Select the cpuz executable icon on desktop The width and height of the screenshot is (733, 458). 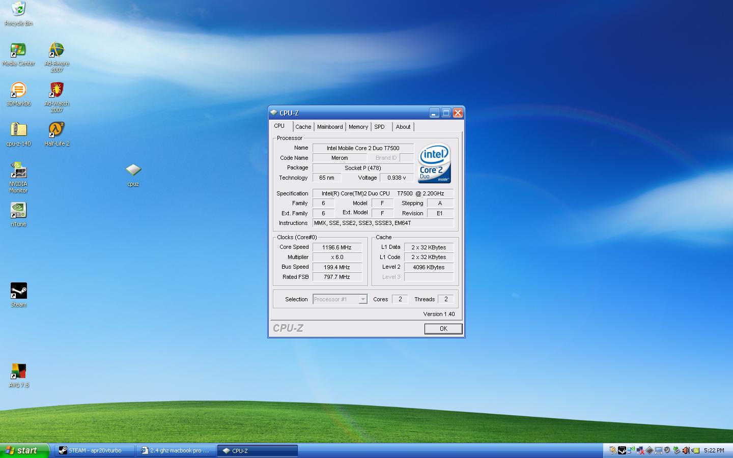point(133,175)
